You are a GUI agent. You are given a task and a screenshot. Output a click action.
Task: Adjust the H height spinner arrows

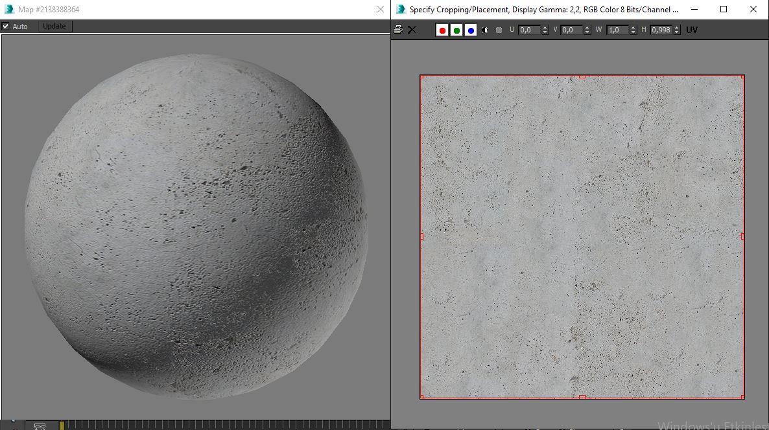[x=677, y=30]
